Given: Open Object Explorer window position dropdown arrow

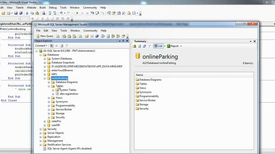Looking at the screenshot, I should [x=119, y=41].
